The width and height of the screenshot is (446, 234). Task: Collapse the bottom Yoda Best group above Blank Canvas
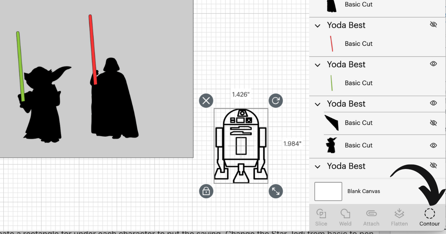click(x=317, y=166)
